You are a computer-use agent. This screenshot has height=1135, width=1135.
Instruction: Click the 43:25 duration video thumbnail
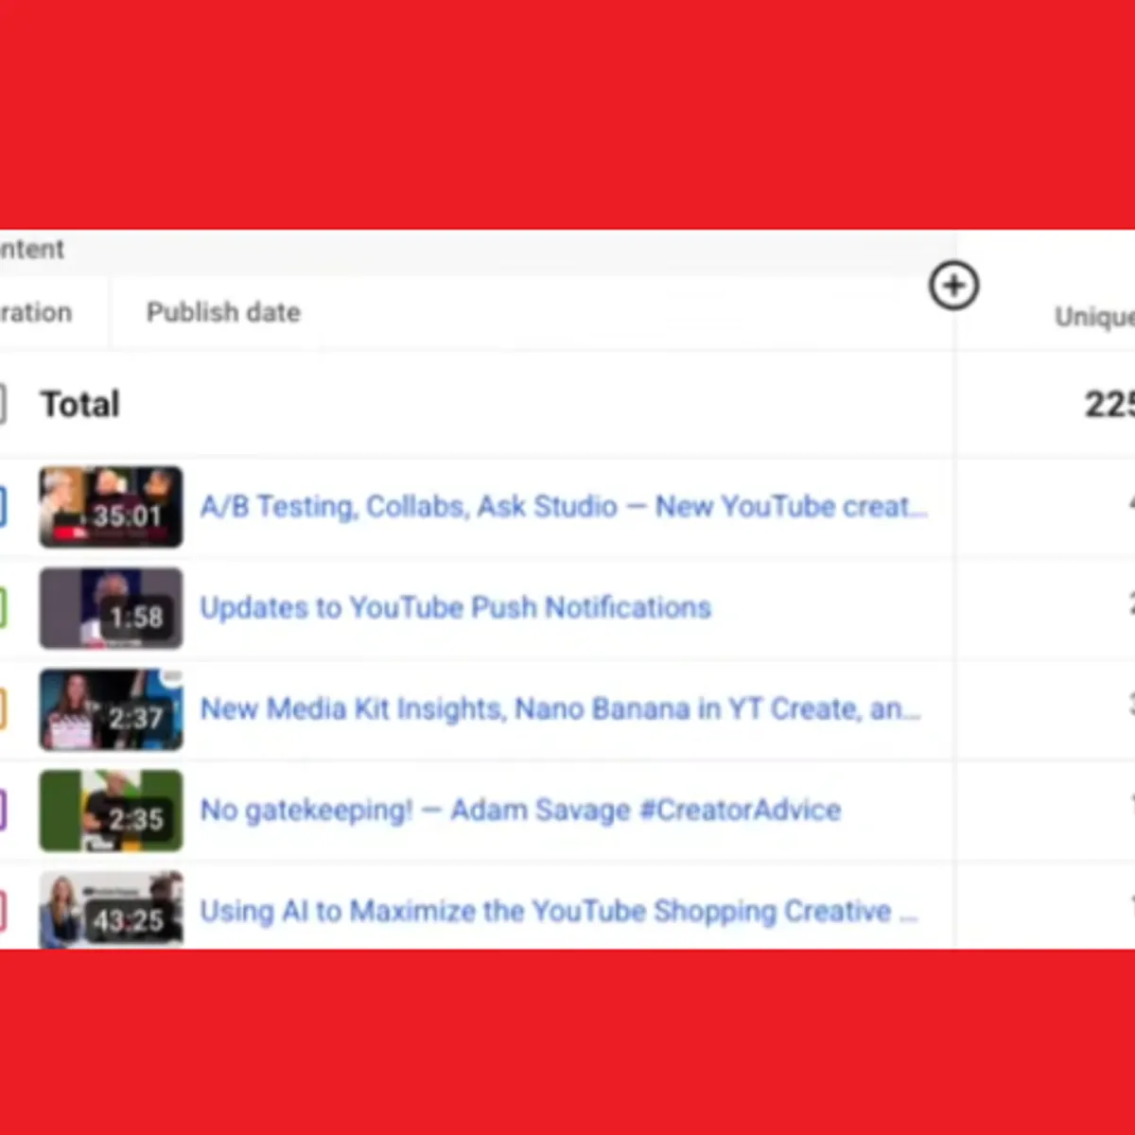pos(111,910)
